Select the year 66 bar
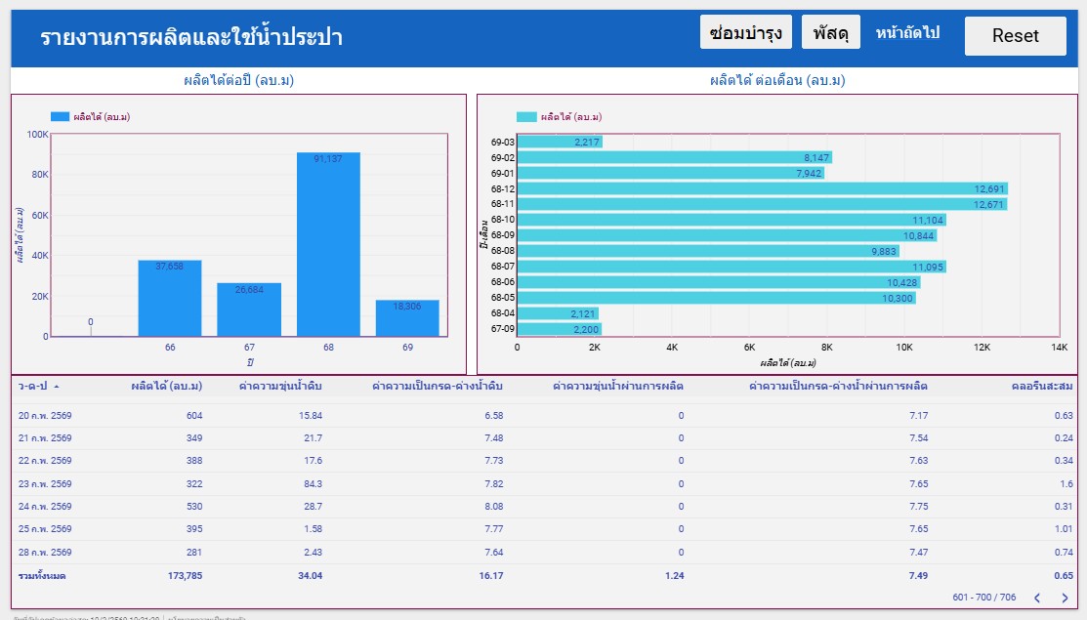 coord(170,299)
